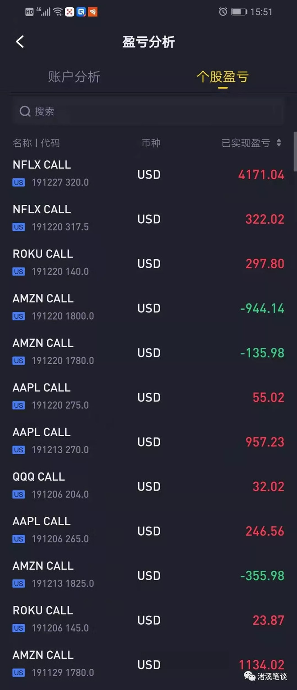
Task: Click the vertical scrollbar thumb
Action: point(295,151)
